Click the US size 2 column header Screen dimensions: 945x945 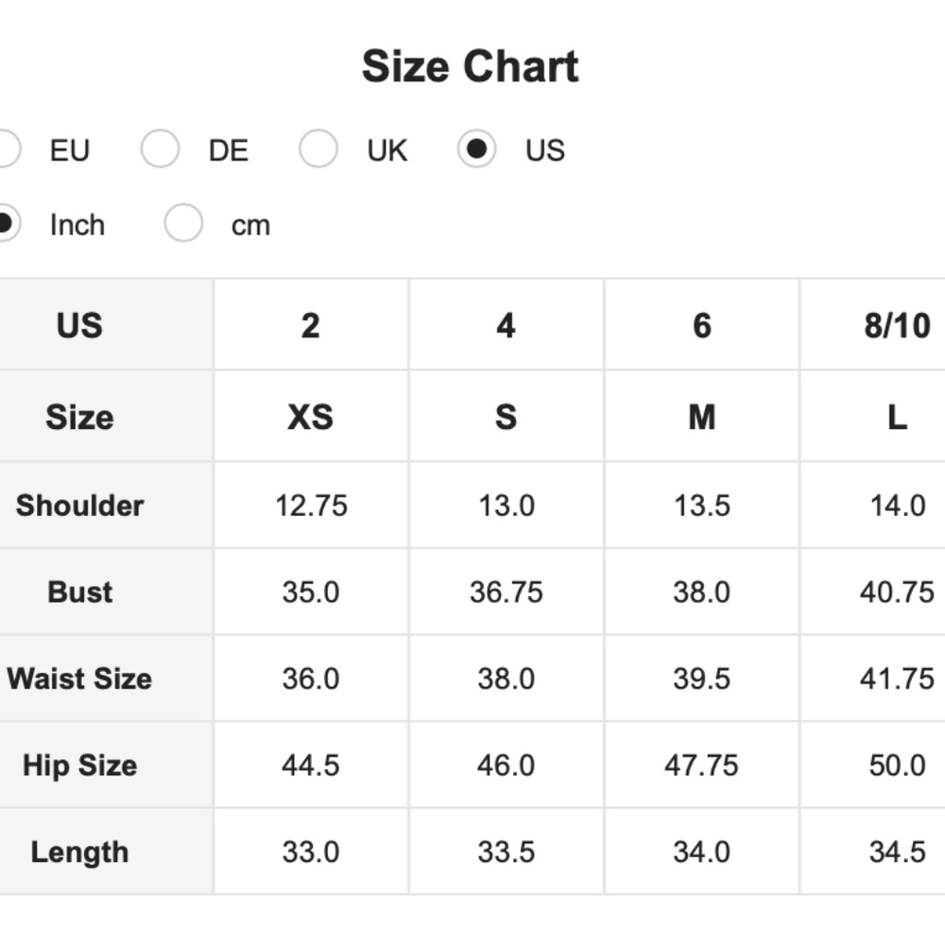pyautogui.click(x=311, y=326)
